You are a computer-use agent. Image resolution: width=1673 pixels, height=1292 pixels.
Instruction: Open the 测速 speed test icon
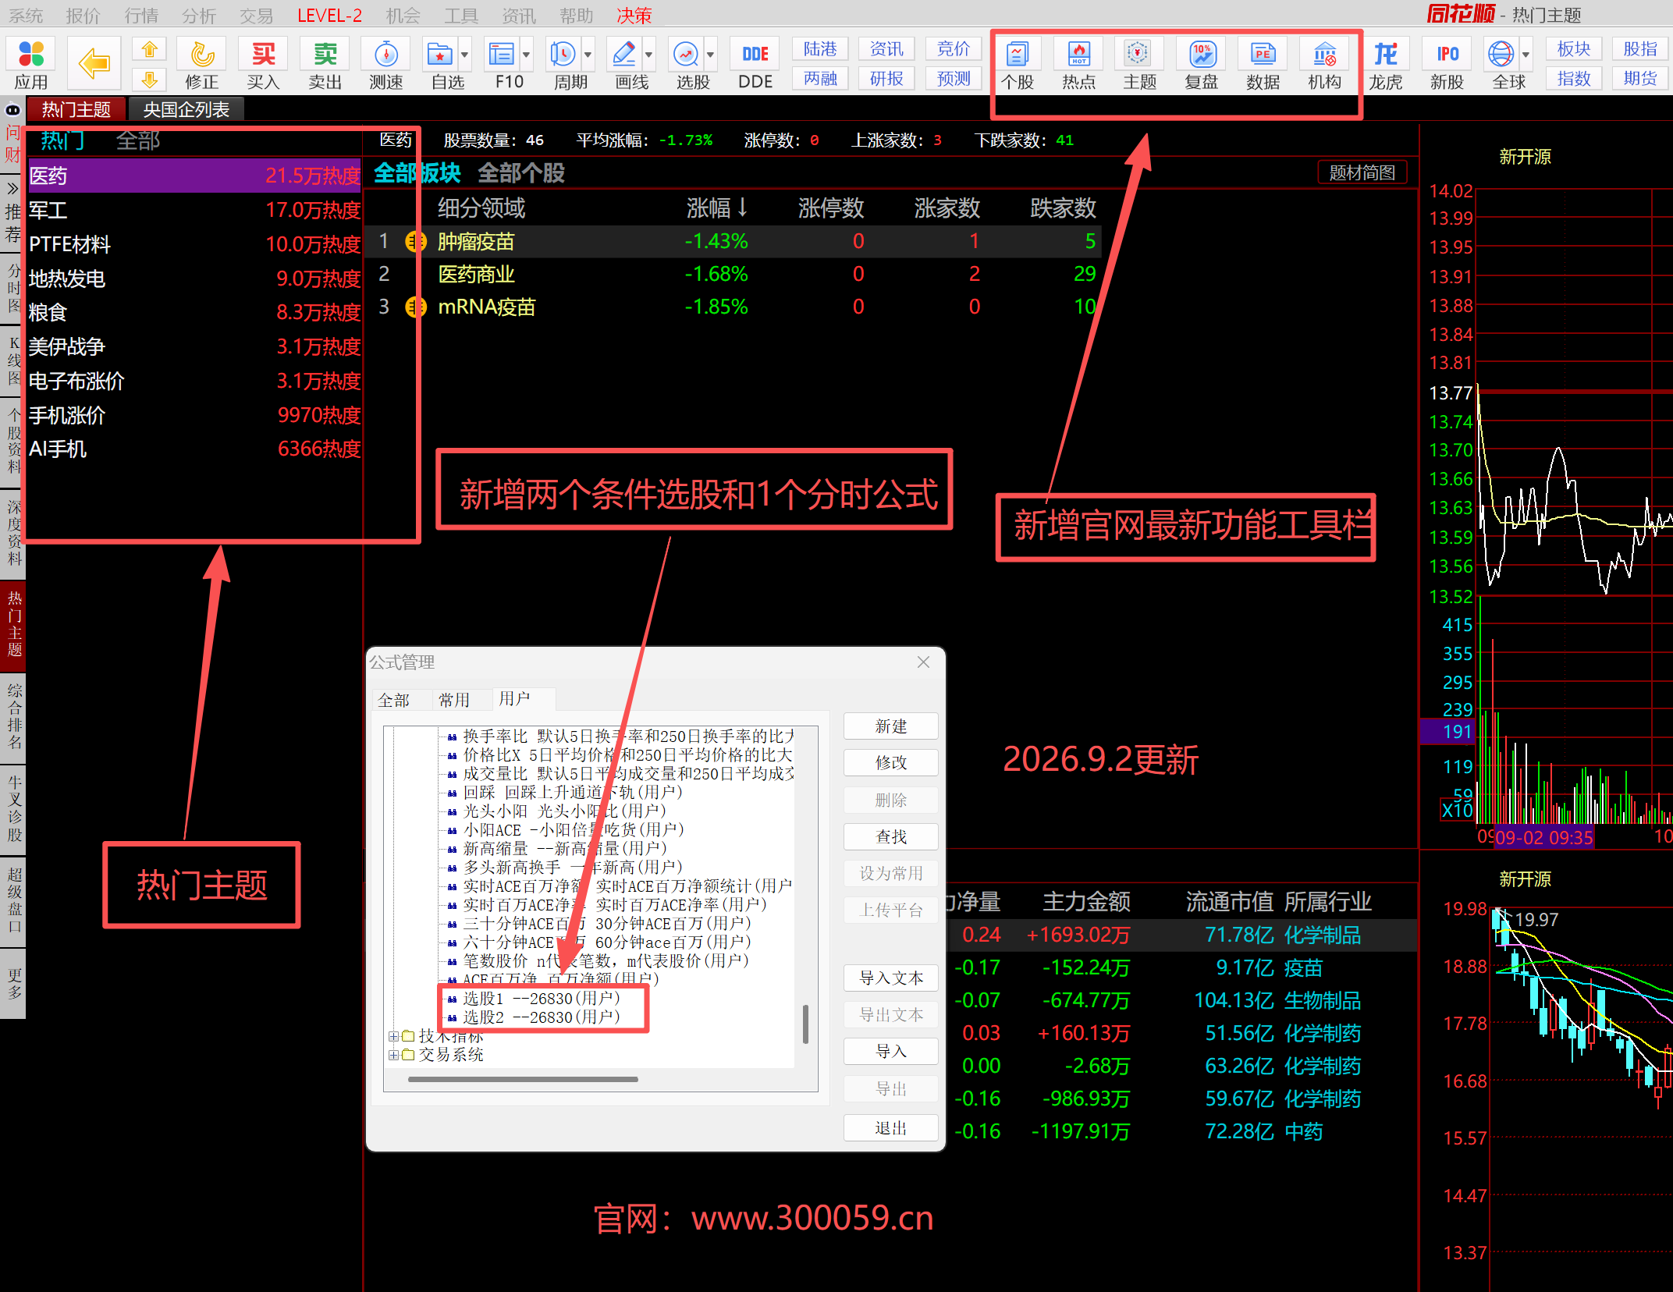pyautogui.click(x=386, y=63)
